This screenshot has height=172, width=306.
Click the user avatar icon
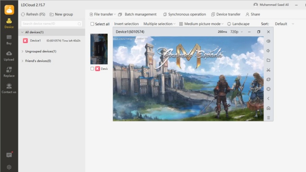click(256, 5)
